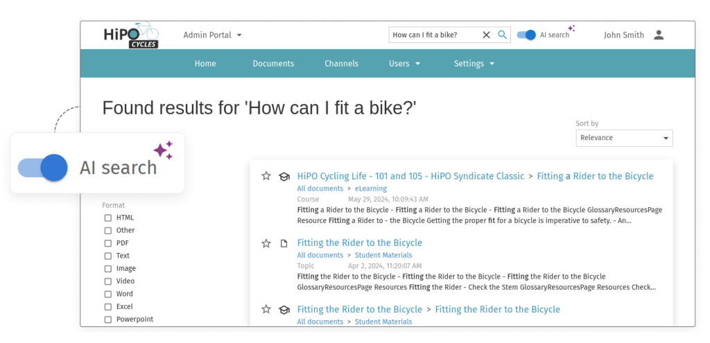Screen dimensions: 710x343
Task: Click the magnifier search icon
Action: [x=503, y=35]
